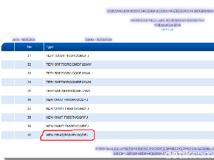Select the XEN13XAT Type value in row 38

tap(67, 117)
